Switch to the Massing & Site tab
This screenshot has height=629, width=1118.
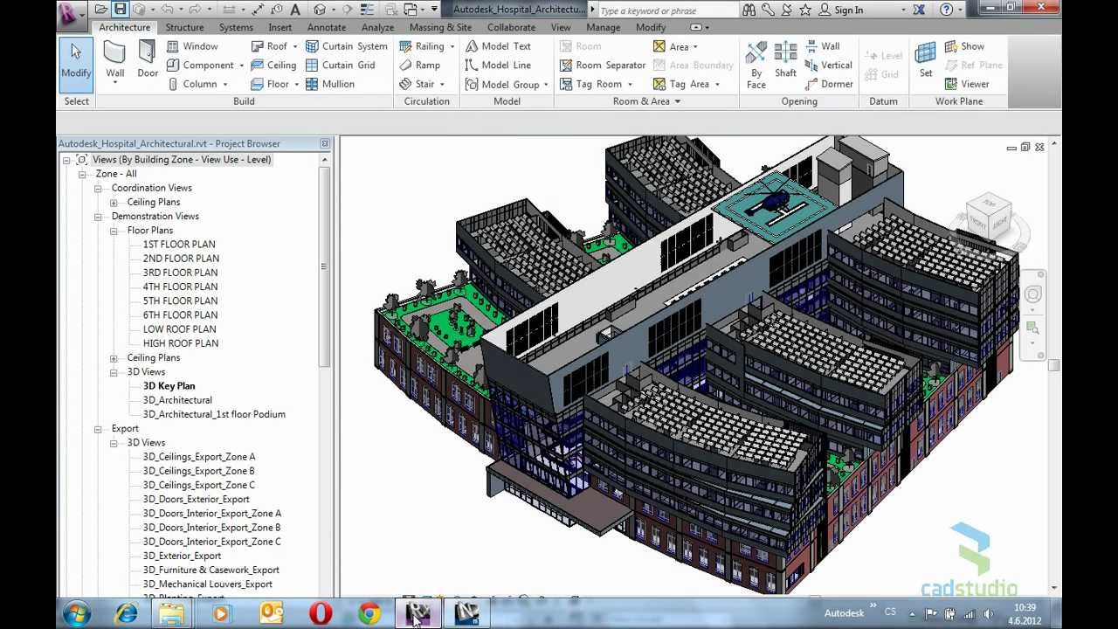click(440, 27)
